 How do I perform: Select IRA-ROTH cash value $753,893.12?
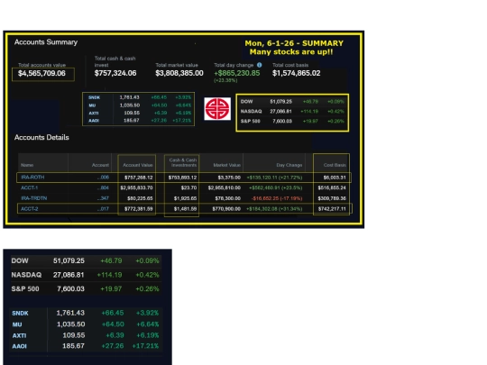pos(182,178)
